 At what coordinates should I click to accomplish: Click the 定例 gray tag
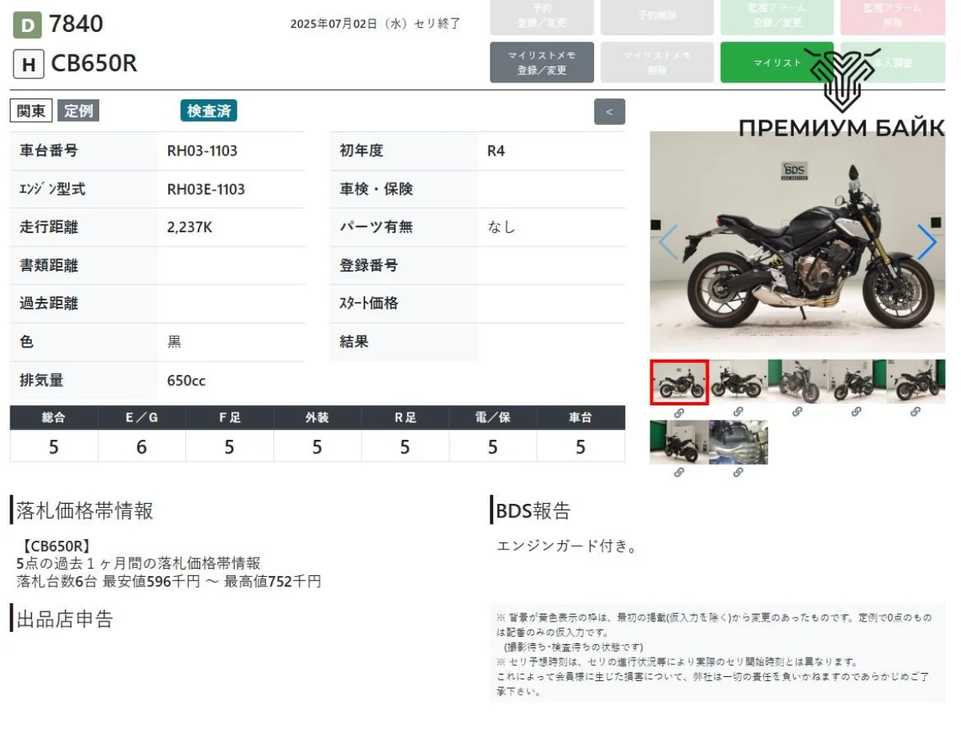[78, 111]
